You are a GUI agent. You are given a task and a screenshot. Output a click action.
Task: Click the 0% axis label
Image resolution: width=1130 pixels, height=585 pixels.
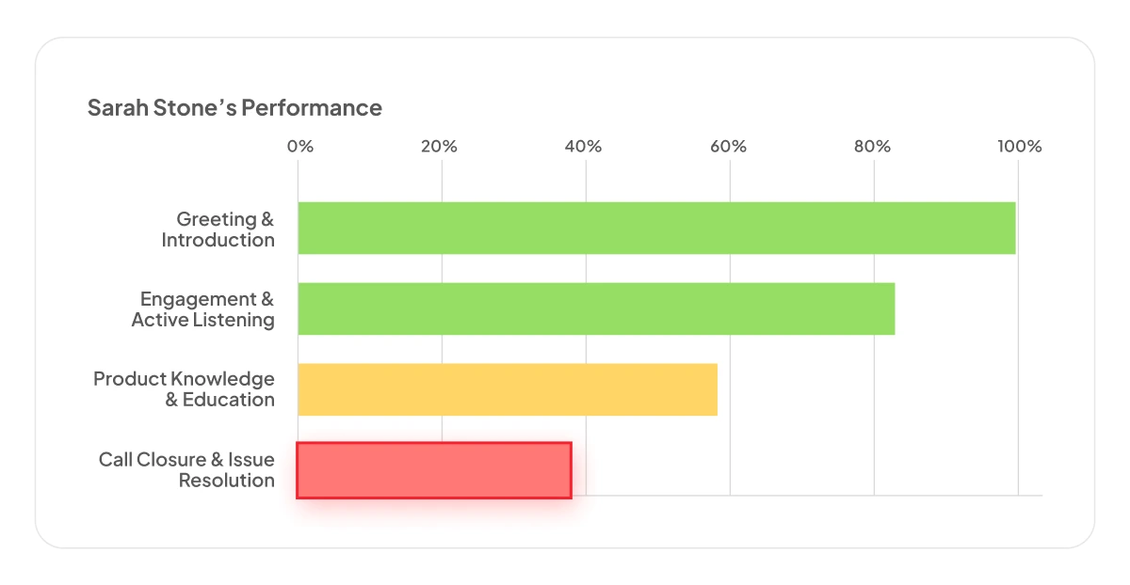[299, 147]
